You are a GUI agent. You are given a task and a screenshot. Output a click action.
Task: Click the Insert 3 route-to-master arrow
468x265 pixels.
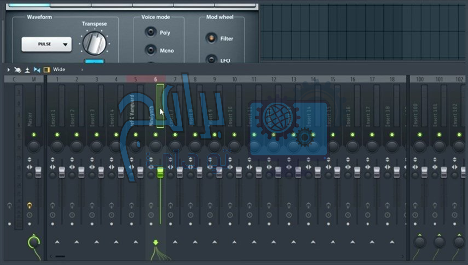click(97, 242)
